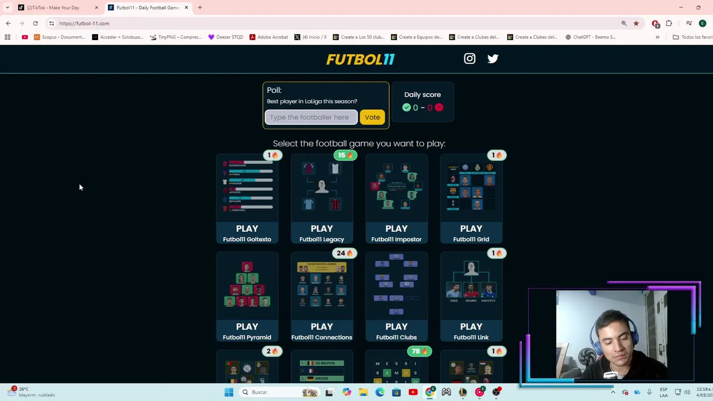Open YouTube bookmark icon

[25, 37]
